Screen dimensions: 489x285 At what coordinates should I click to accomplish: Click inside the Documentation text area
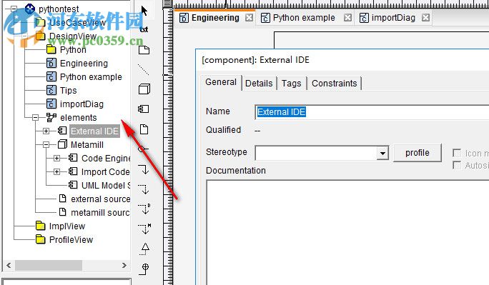coord(347,232)
